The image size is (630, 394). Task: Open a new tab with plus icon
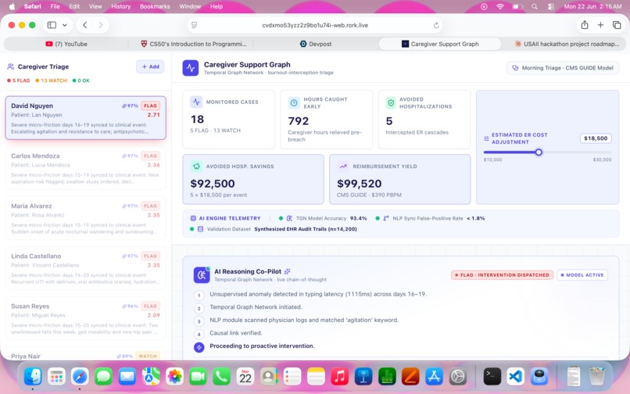[600, 25]
